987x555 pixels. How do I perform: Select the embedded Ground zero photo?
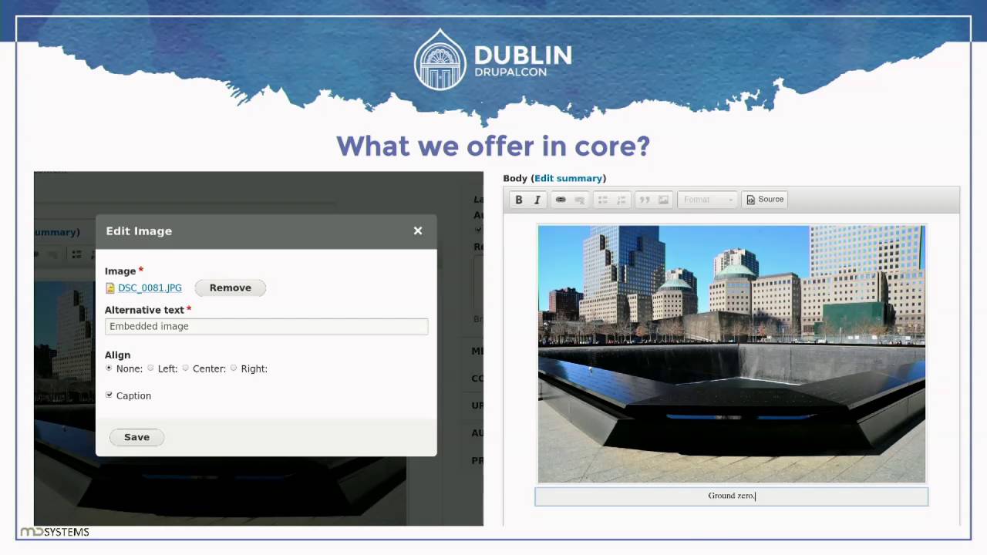coord(732,354)
